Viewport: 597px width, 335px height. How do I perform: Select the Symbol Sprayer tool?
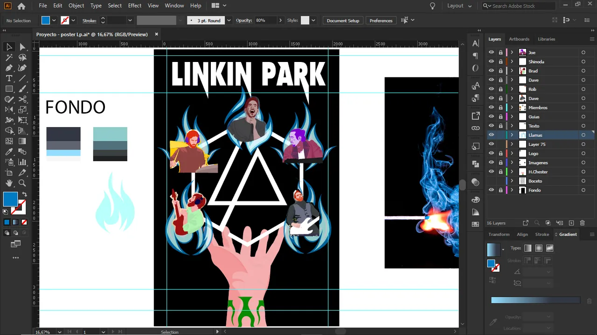pos(9,162)
